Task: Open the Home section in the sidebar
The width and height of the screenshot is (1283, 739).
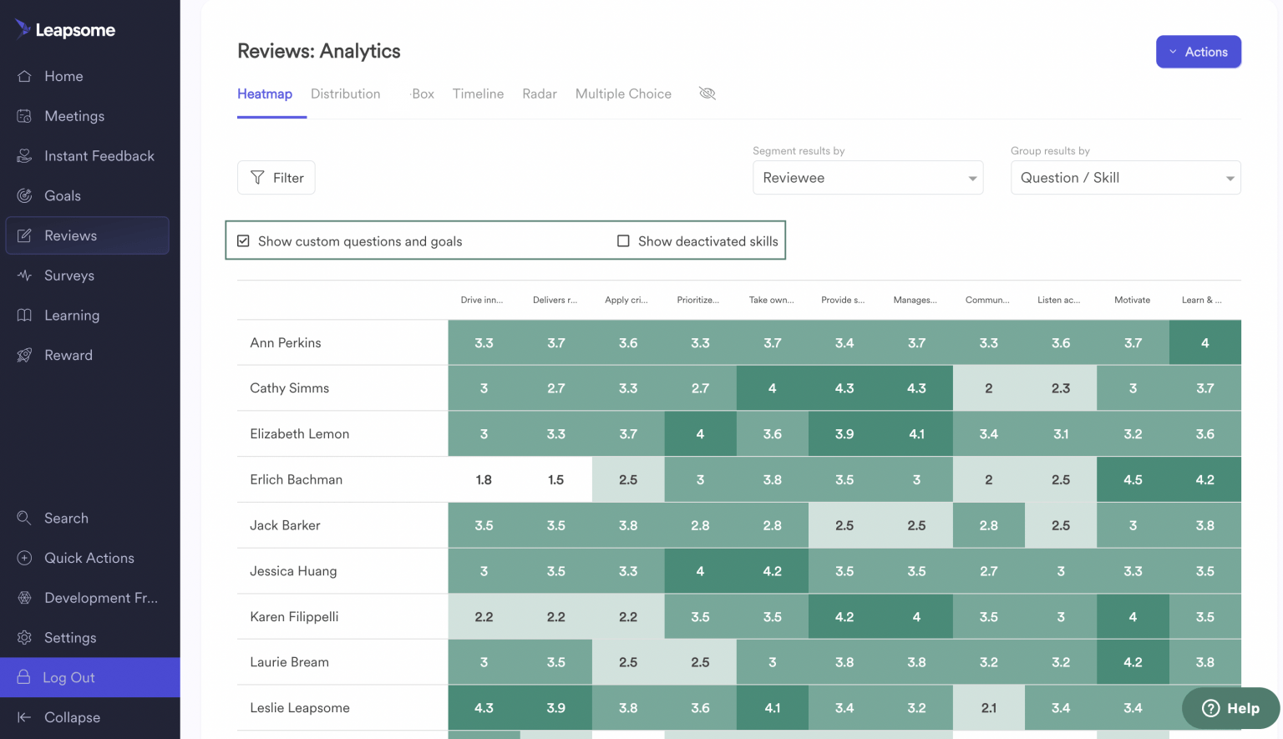Action: (63, 76)
